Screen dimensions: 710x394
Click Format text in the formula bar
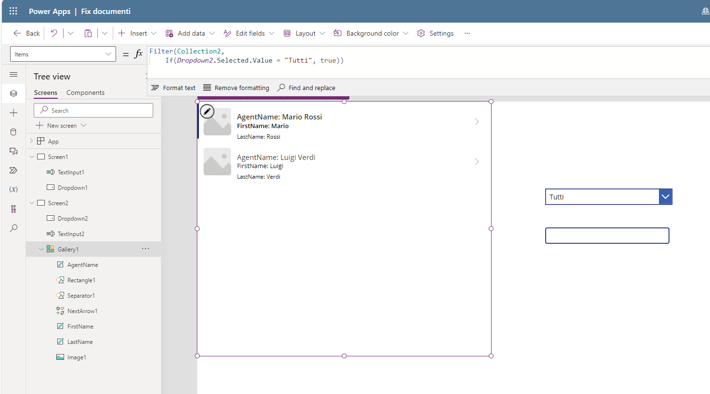point(173,87)
